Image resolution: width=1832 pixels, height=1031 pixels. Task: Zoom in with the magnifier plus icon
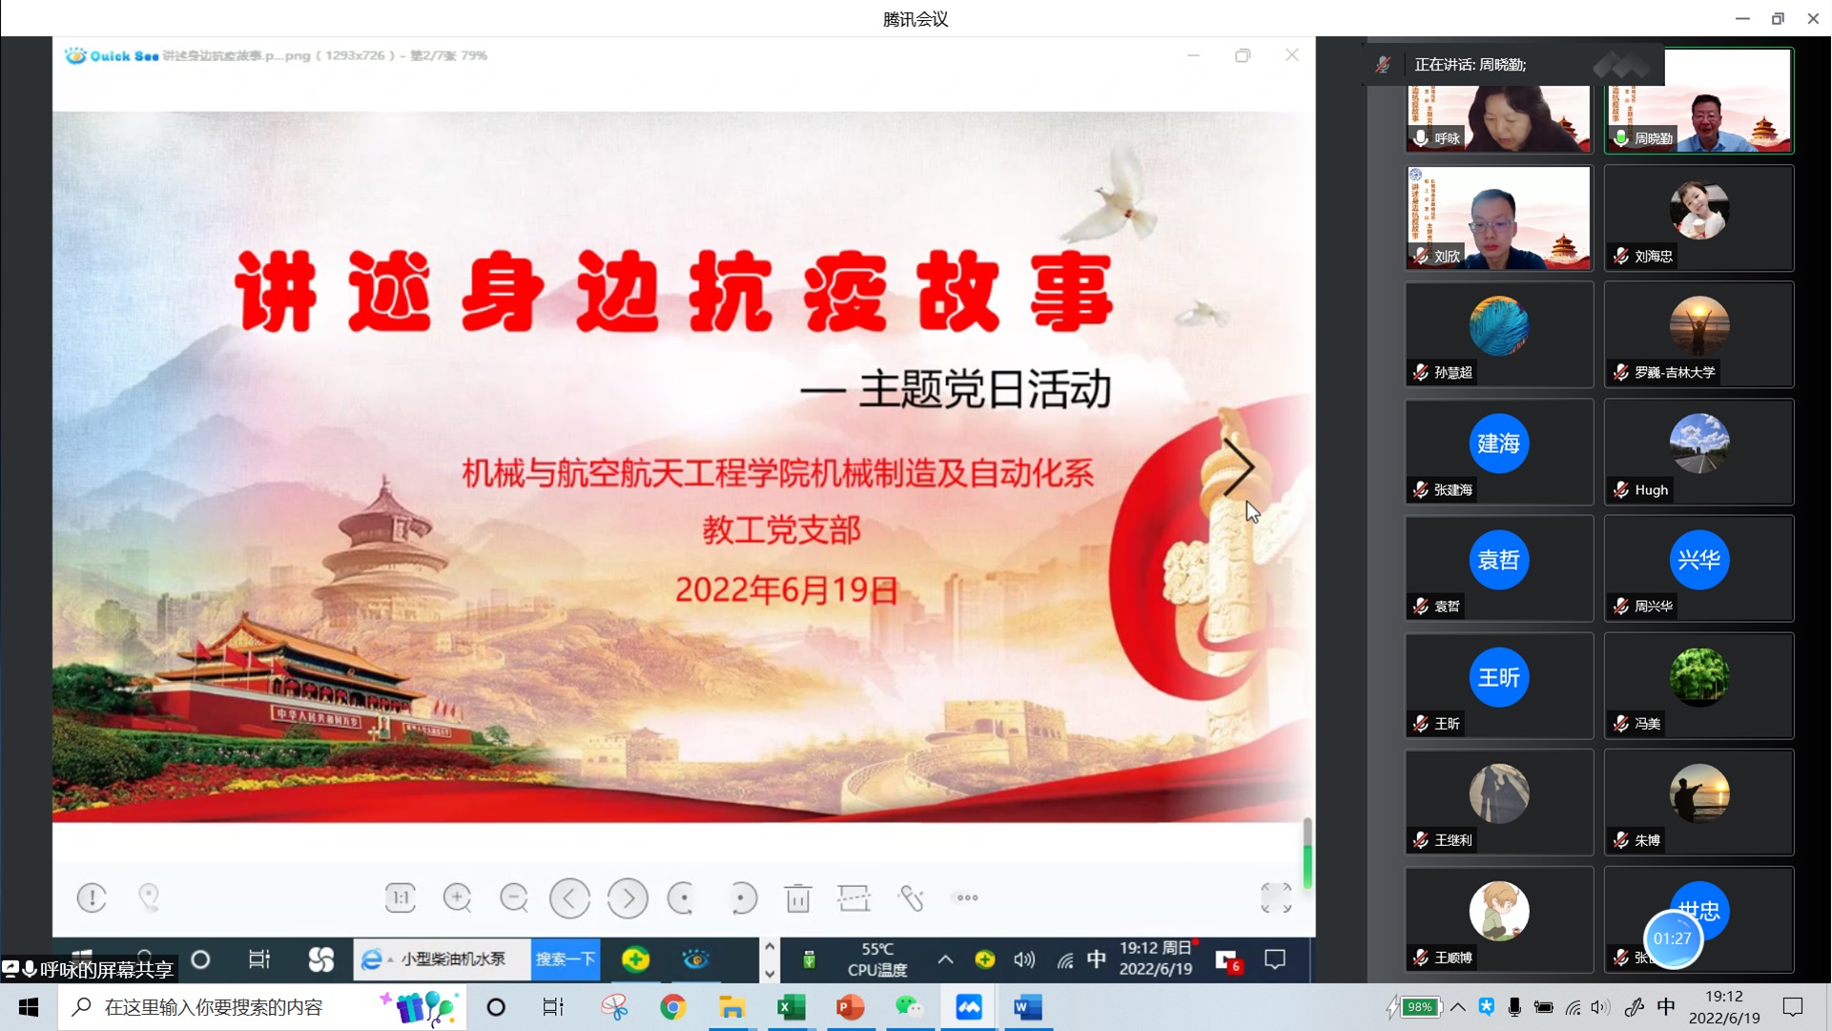[458, 897]
